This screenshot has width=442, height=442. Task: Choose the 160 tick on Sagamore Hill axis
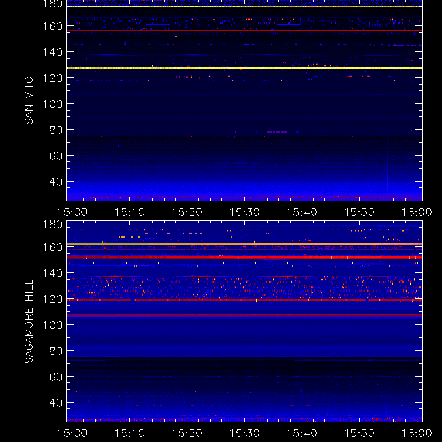click(52, 247)
